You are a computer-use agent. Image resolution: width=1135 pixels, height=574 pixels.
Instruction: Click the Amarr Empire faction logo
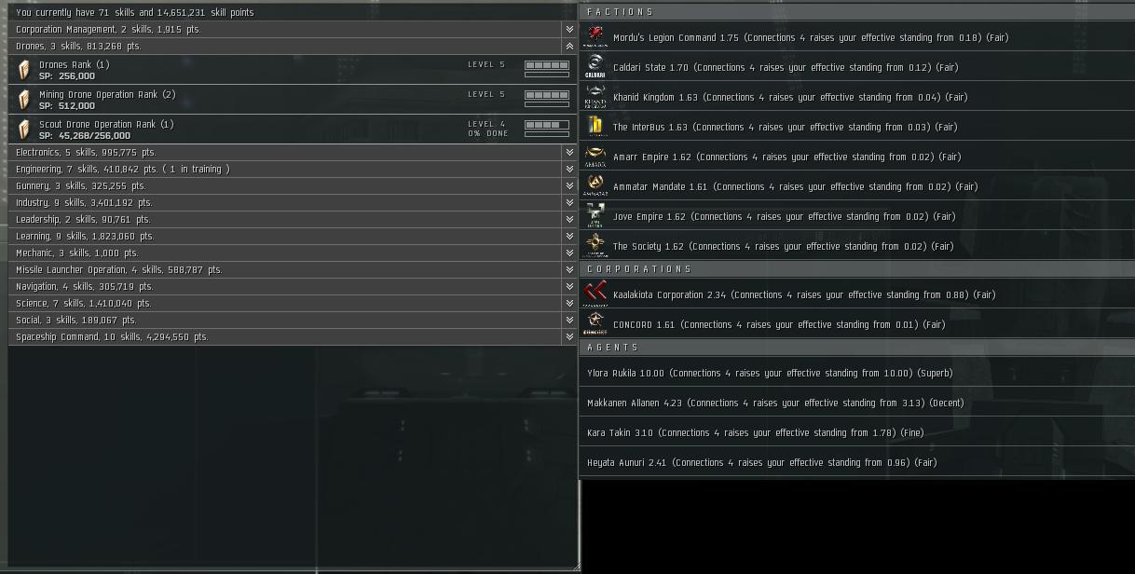[x=595, y=157]
